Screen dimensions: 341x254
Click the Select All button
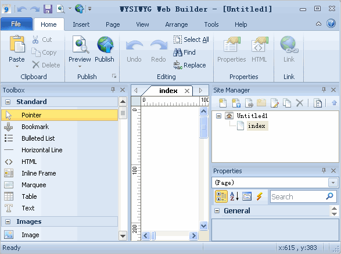191,40
